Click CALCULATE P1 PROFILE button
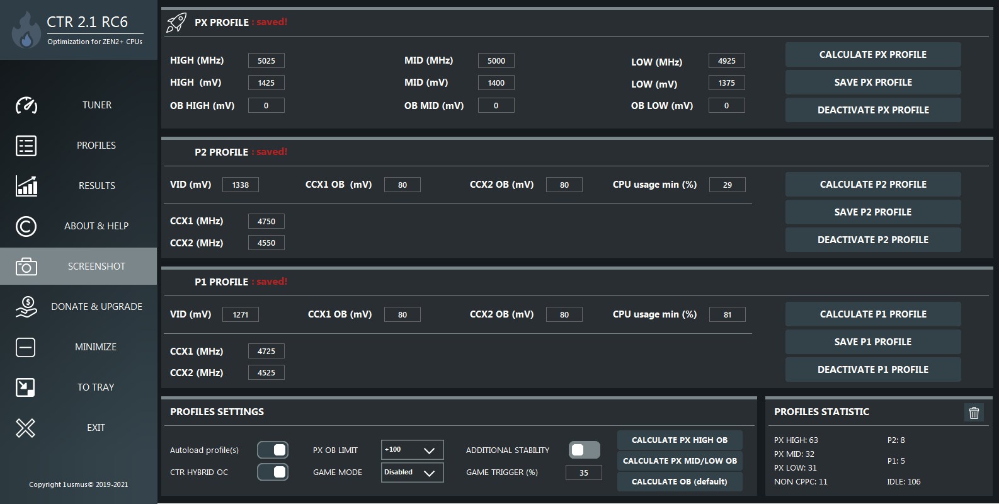Screen dimensions: 999x504 click(x=873, y=314)
